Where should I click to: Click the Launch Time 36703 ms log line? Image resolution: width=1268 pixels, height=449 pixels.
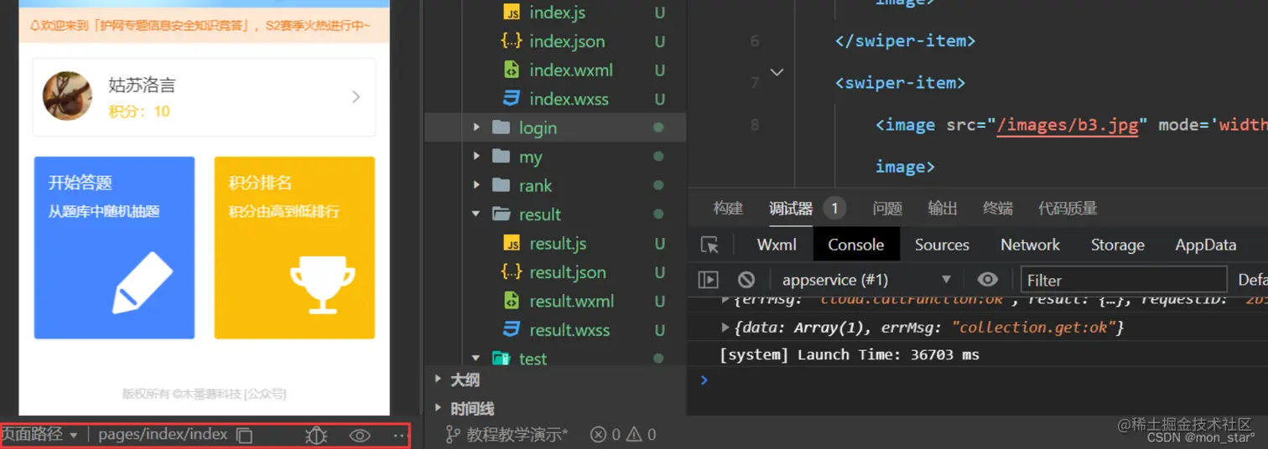(850, 354)
